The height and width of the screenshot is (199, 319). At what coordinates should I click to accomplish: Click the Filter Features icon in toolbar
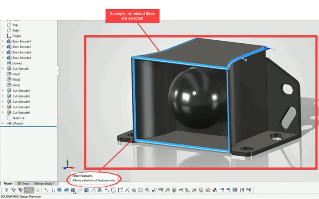click(x=73, y=190)
